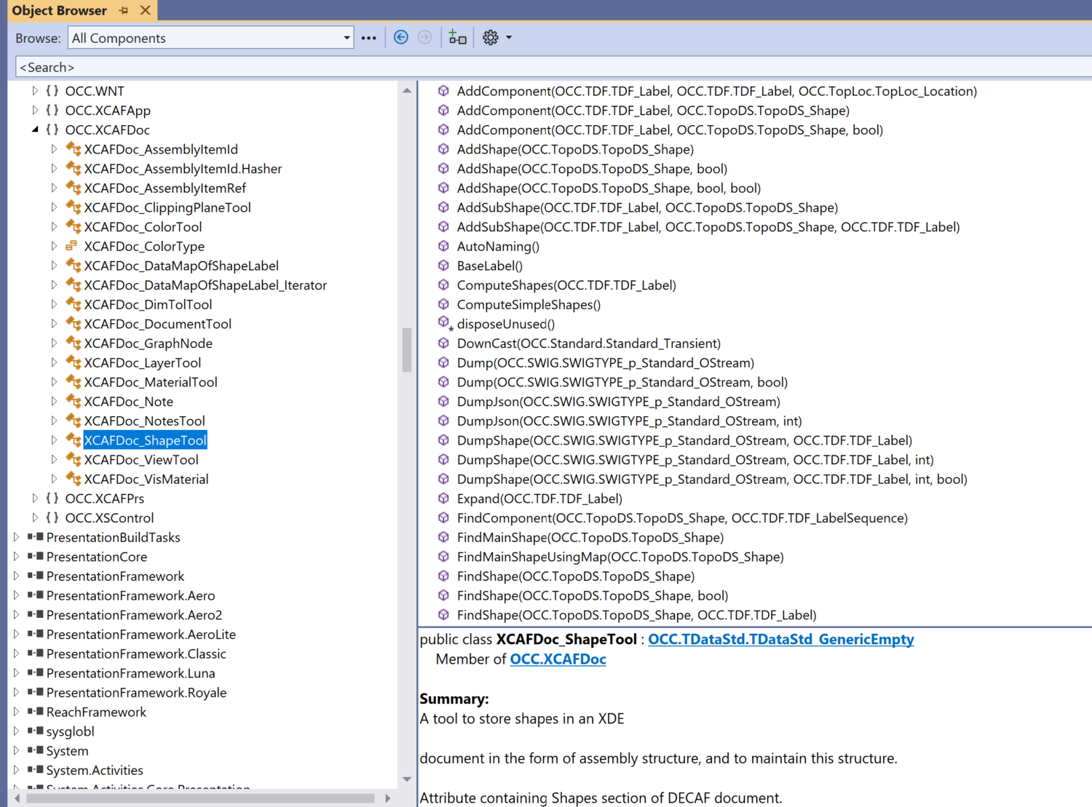The height and width of the screenshot is (807, 1092).
Task: Click the Add to Custom Component Set icon
Action: pos(457,37)
